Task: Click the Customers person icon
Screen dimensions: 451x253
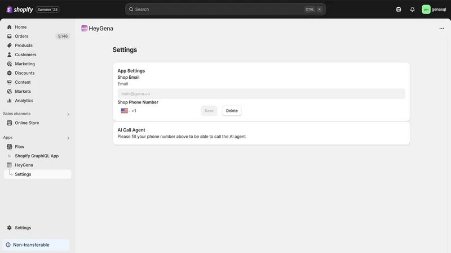Action: 9,55
